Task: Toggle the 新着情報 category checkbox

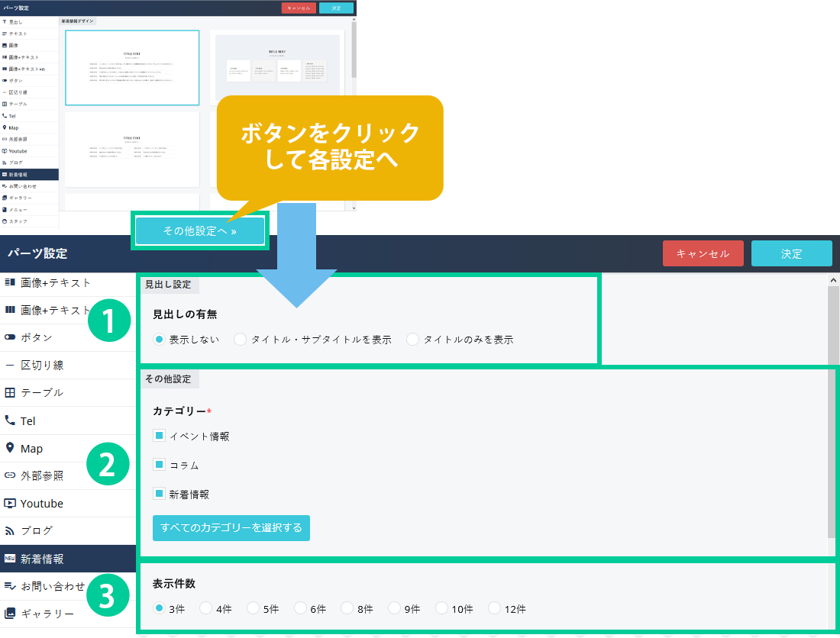Action: [x=159, y=494]
